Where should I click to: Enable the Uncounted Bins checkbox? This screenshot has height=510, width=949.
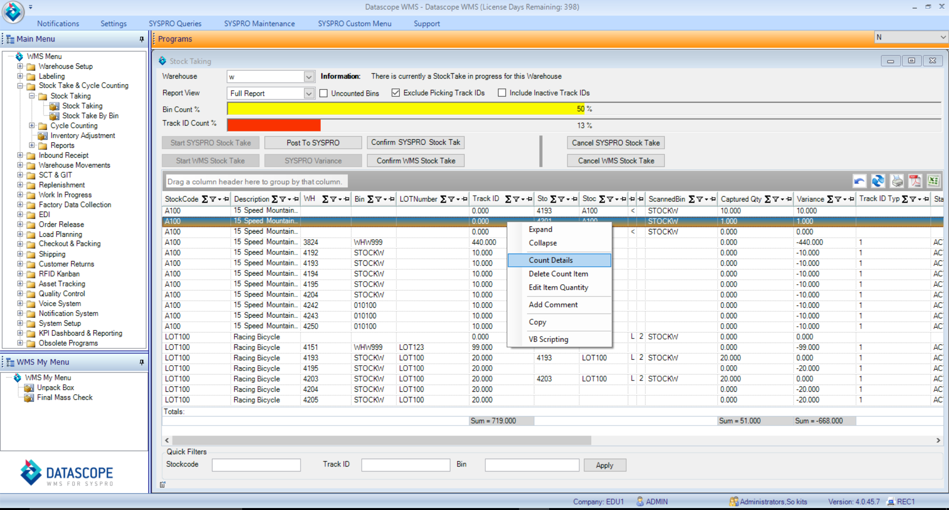pyautogui.click(x=324, y=93)
